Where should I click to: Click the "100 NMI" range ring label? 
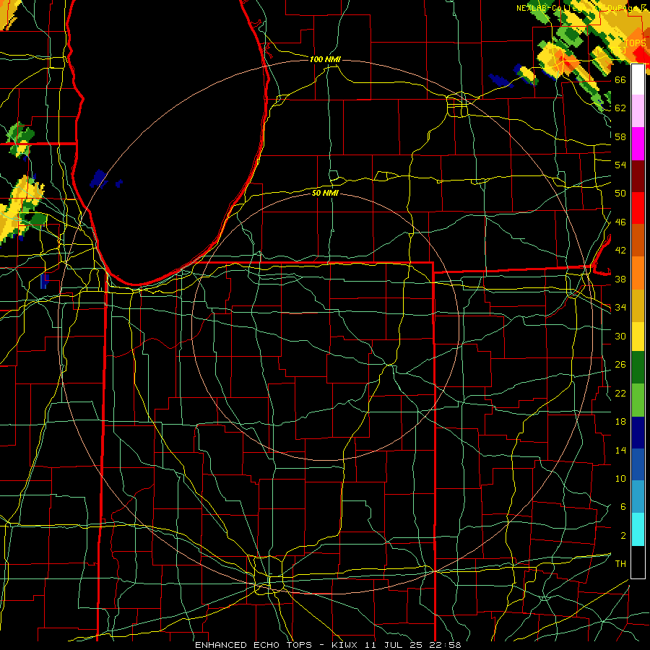point(325,59)
